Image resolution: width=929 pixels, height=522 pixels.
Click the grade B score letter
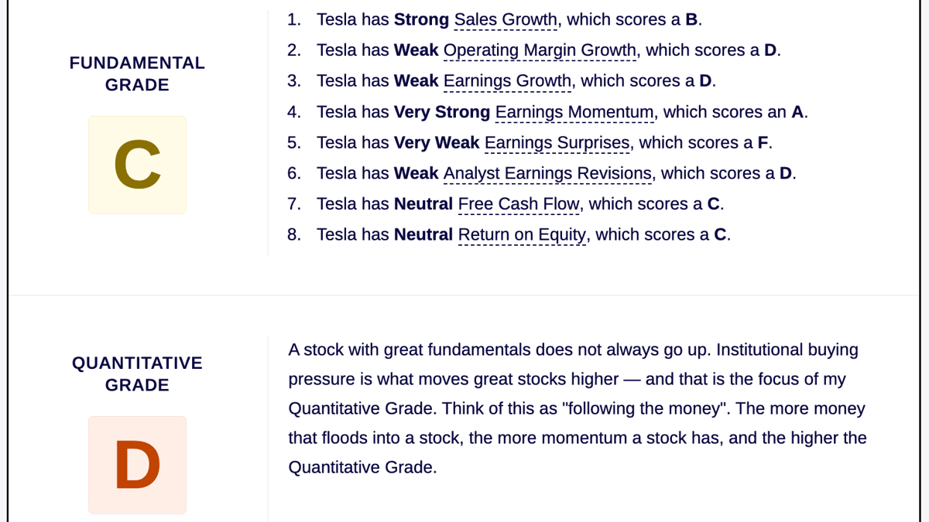click(691, 20)
